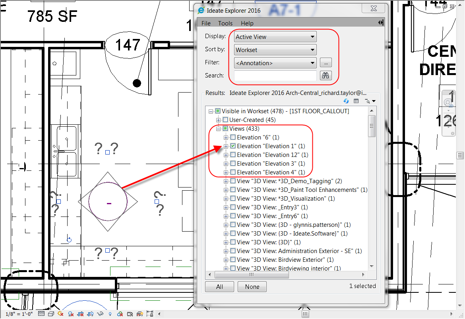Click Temporary Hide/Isolate glasses icon
The image size is (465, 319).
(x=100, y=314)
